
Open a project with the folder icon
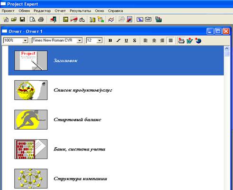tap(14, 19)
